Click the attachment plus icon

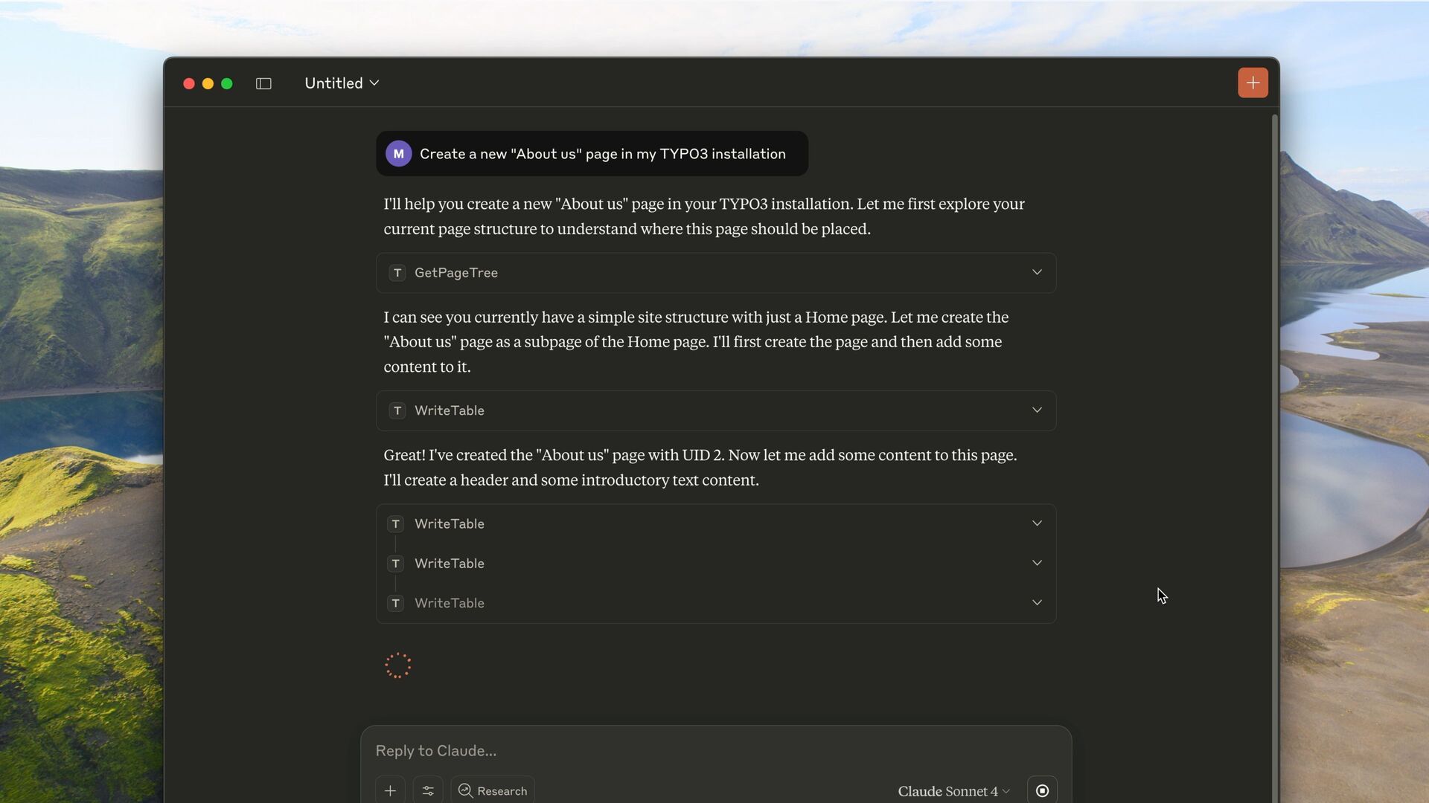(x=390, y=790)
